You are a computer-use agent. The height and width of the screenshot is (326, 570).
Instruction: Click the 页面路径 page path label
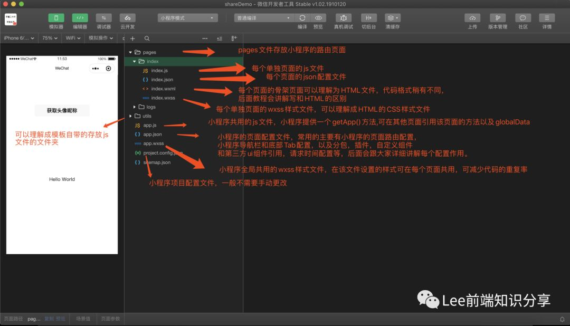pyautogui.click(x=13, y=319)
